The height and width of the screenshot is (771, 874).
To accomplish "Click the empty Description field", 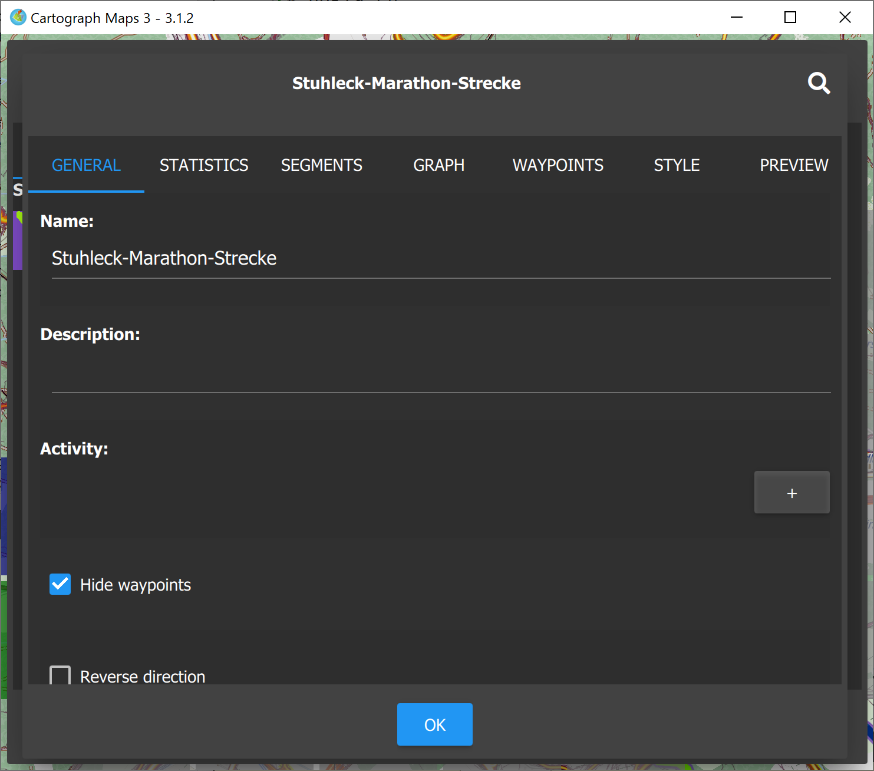I will 441,373.
